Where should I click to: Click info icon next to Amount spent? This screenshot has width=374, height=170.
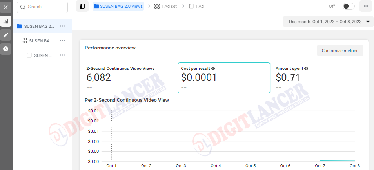tap(306, 69)
